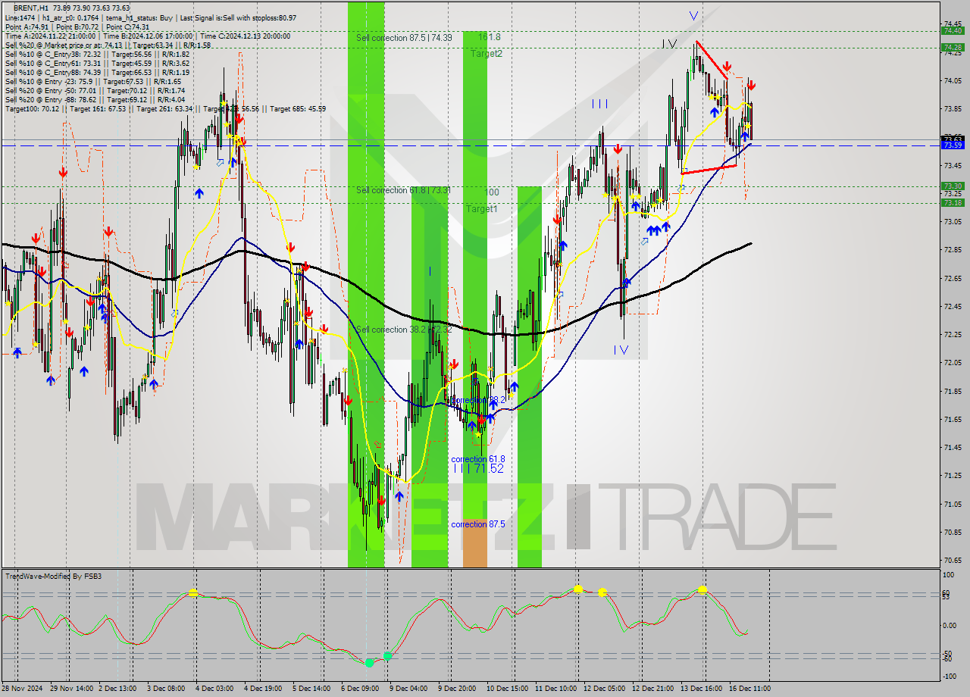Image resolution: width=970 pixels, height=697 pixels.
Task: Click the green 74.28 price tag
Action: (x=953, y=47)
